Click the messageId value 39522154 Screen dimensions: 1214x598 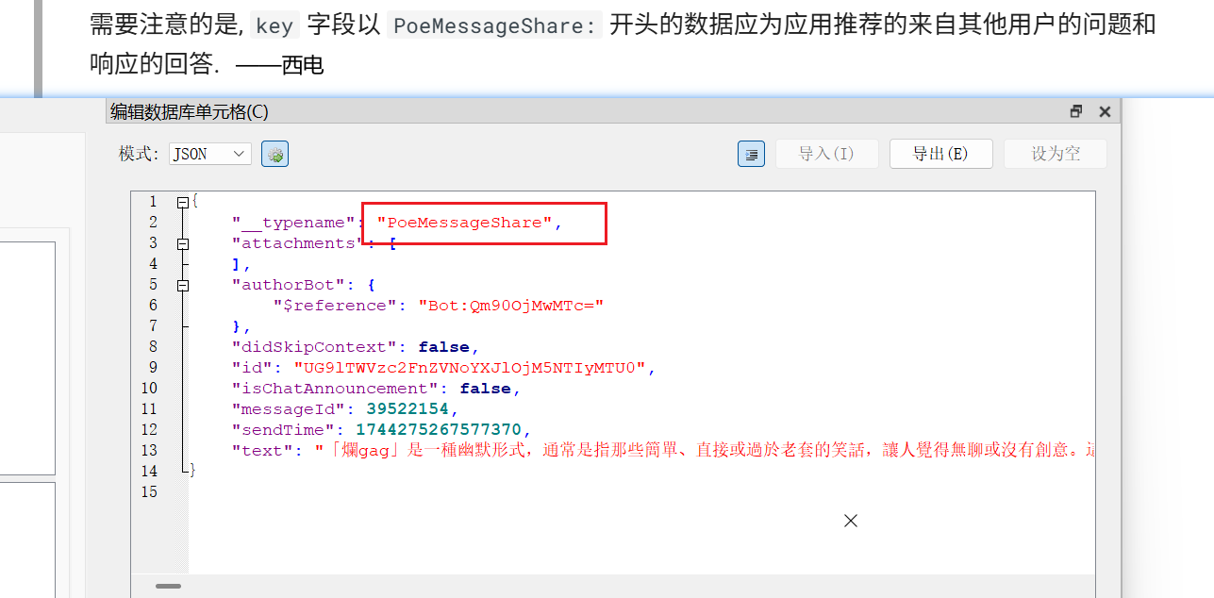click(407, 409)
